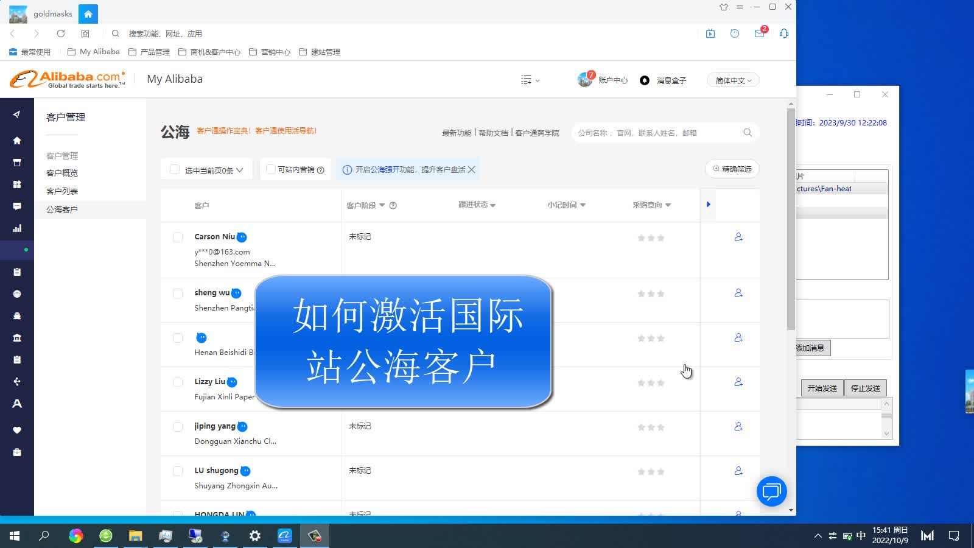Viewport: 974px width, 548px height.
Task: Open the mail icon with badge 2
Action: 760,33
